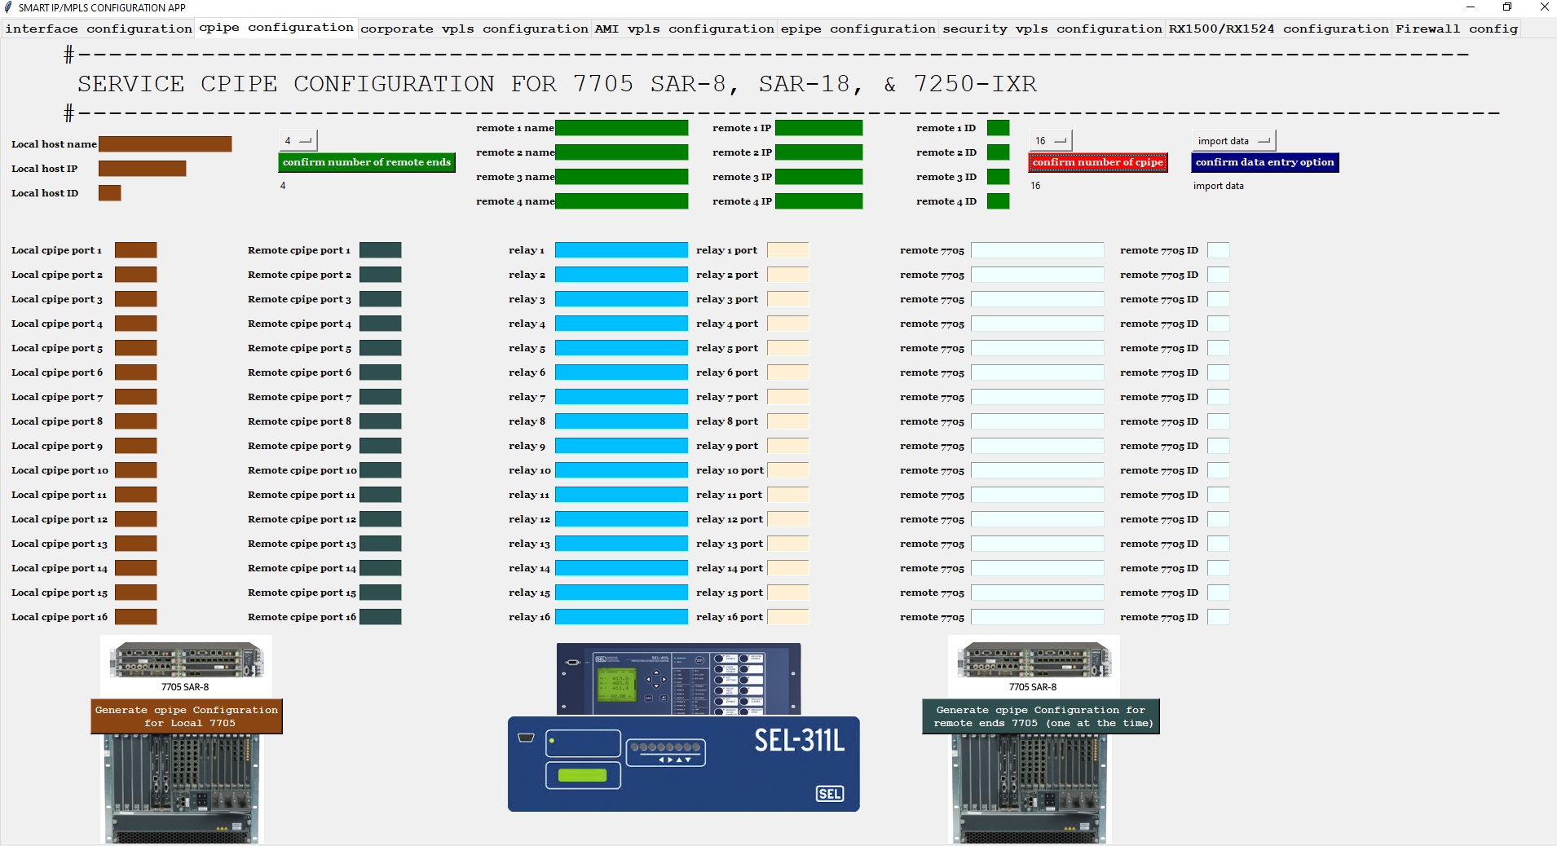The image size is (1557, 846).
Task: Click the app feather icon in title bar
Action: pyautogui.click(x=8, y=7)
